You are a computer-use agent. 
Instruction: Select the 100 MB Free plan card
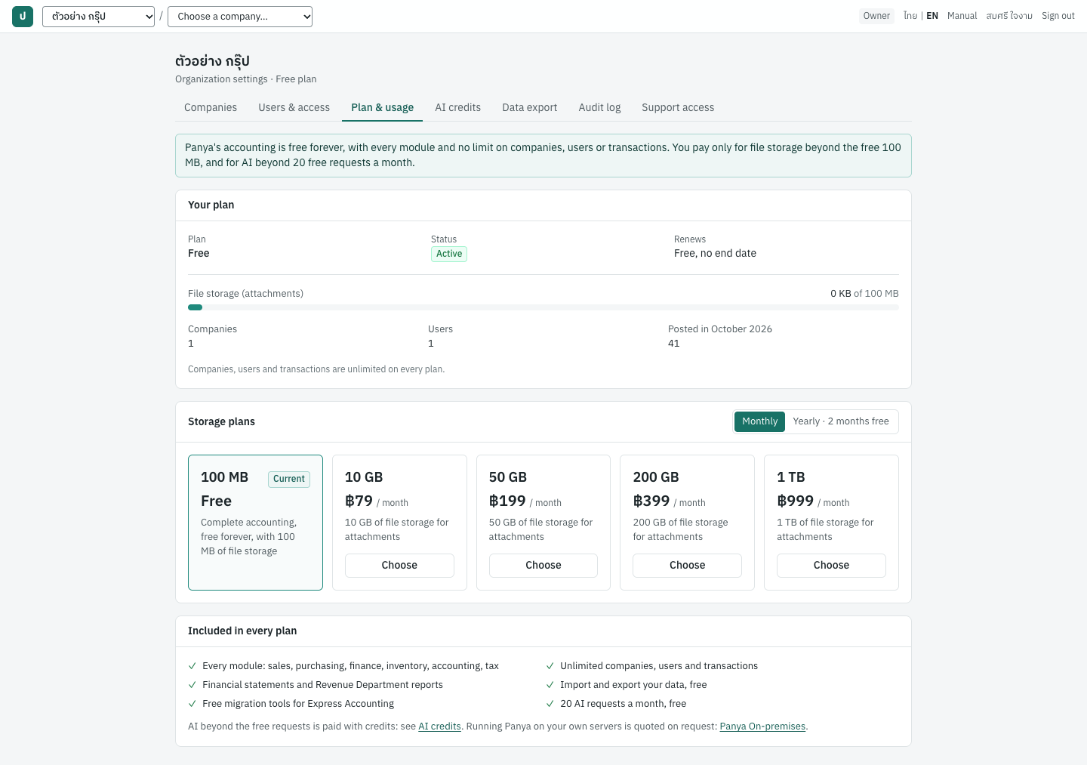(x=255, y=523)
